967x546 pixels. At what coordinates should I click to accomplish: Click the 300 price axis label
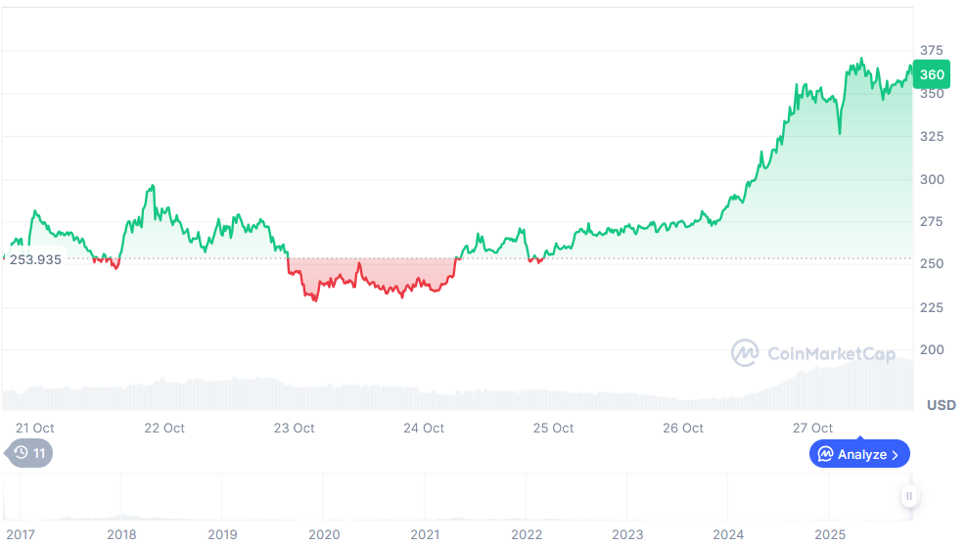[931, 179]
